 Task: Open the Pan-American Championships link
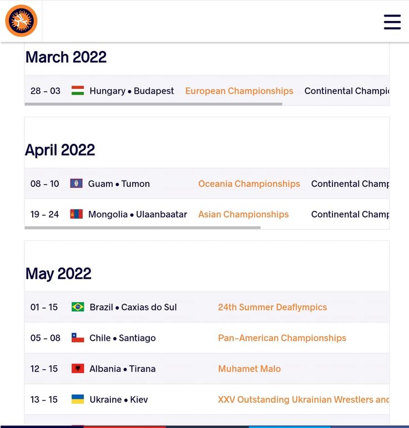(x=282, y=338)
